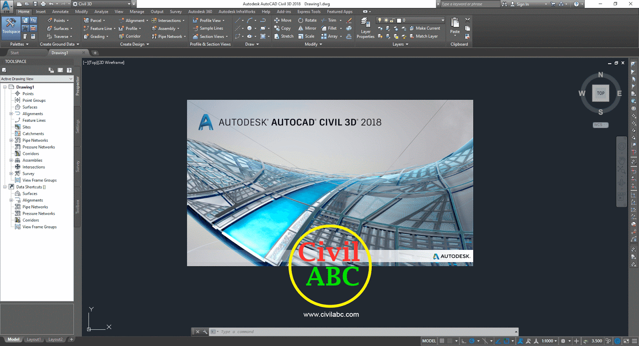Toggle Ortho mode
The width and height of the screenshot is (639, 346).
(x=464, y=341)
